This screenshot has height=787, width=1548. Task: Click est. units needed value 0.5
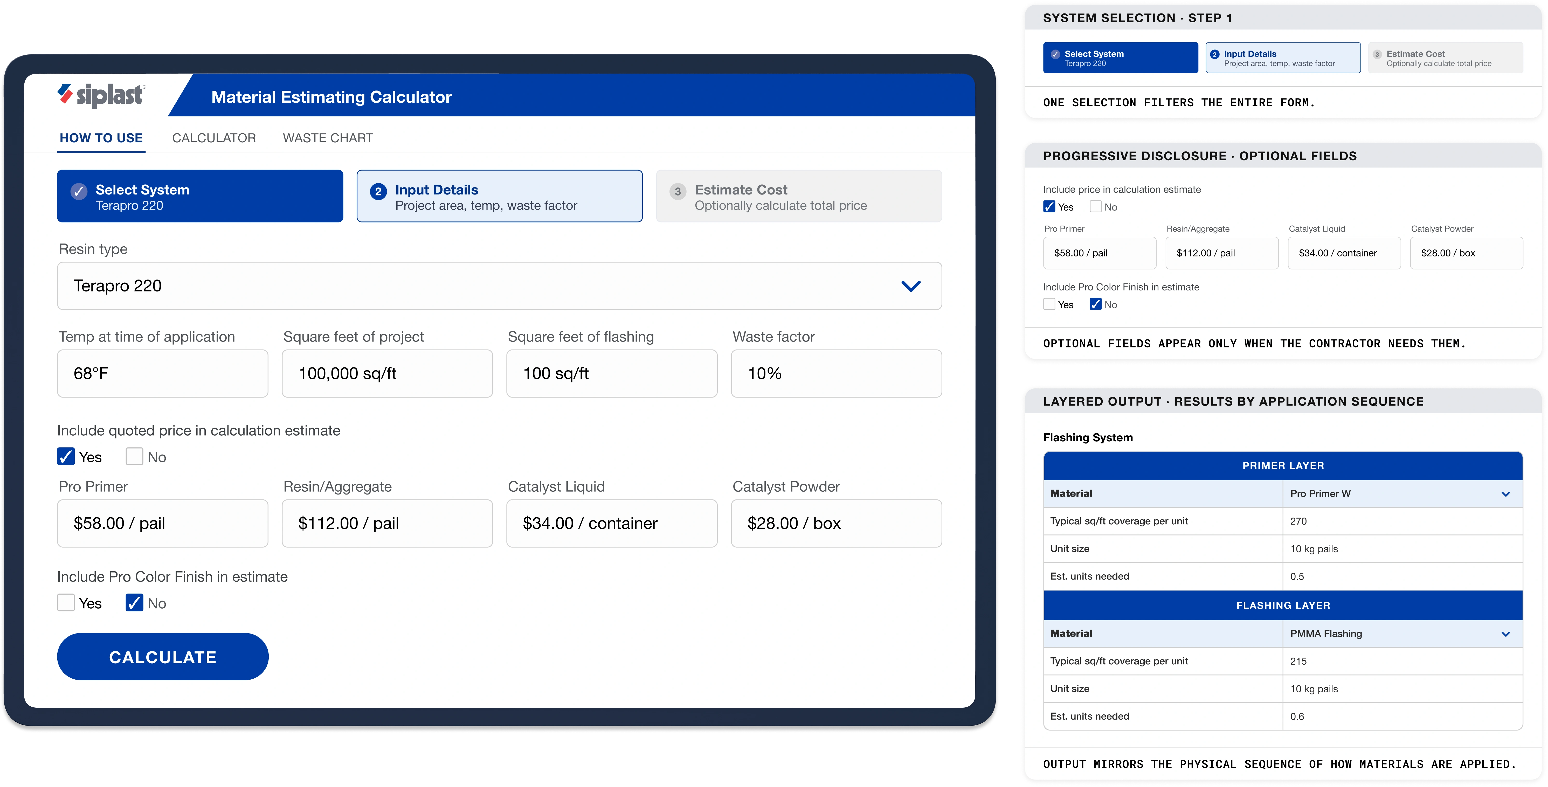click(1297, 577)
